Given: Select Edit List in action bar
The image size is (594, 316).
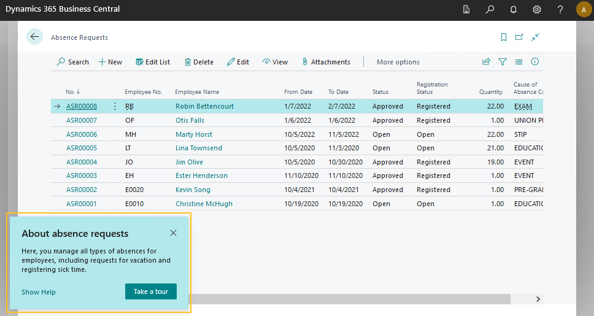Looking at the screenshot, I should coord(153,62).
